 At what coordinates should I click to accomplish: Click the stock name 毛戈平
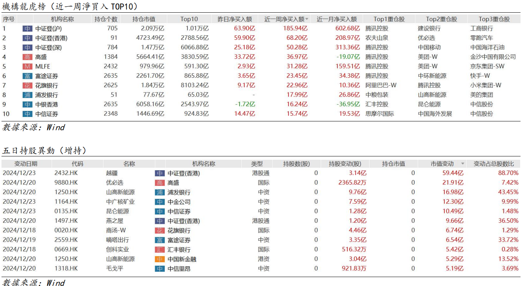115,268
